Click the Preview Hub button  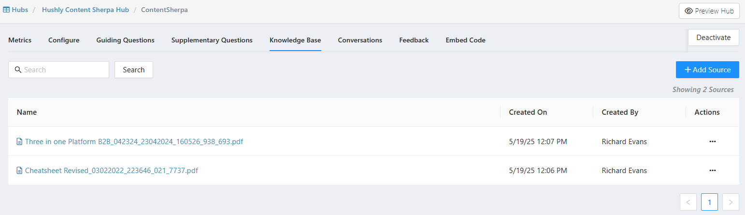coord(709,11)
